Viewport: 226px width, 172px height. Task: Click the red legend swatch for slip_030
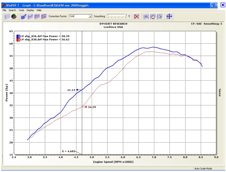tap(18, 40)
